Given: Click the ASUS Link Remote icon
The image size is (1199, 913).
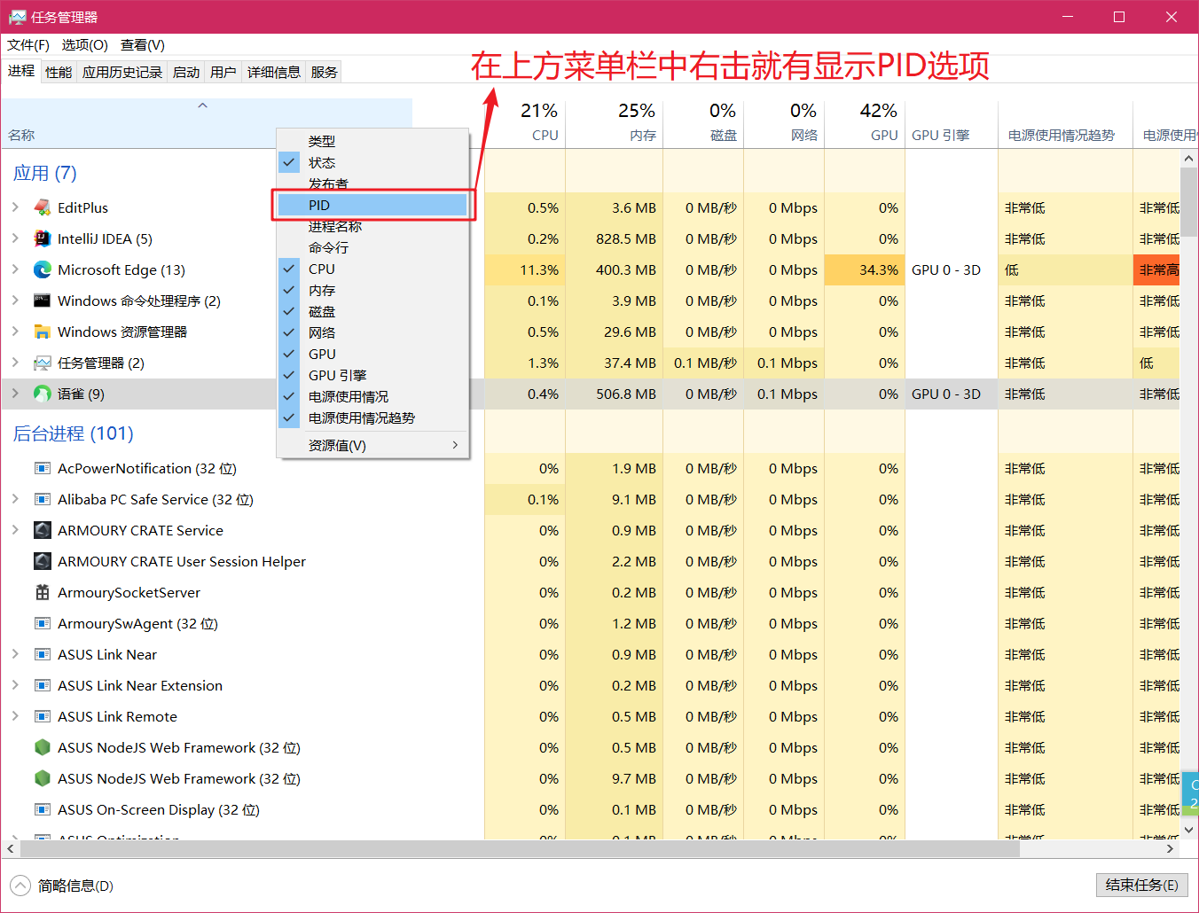Looking at the screenshot, I should tap(42, 716).
